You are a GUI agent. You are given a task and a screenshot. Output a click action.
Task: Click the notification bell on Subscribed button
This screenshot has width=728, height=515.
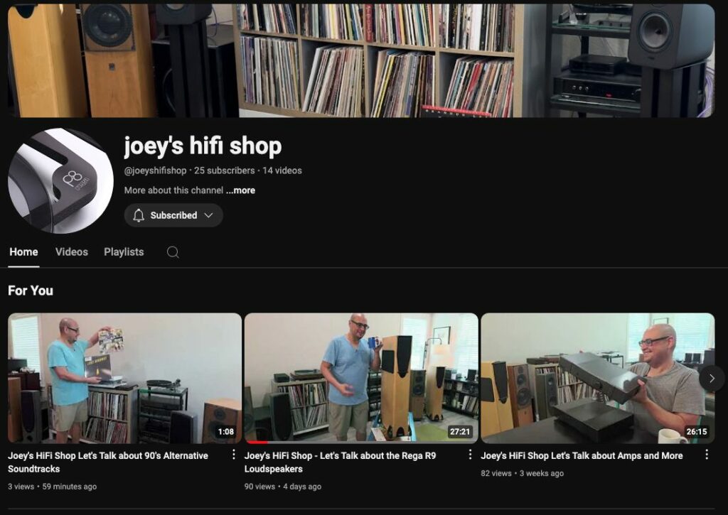point(139,215)
